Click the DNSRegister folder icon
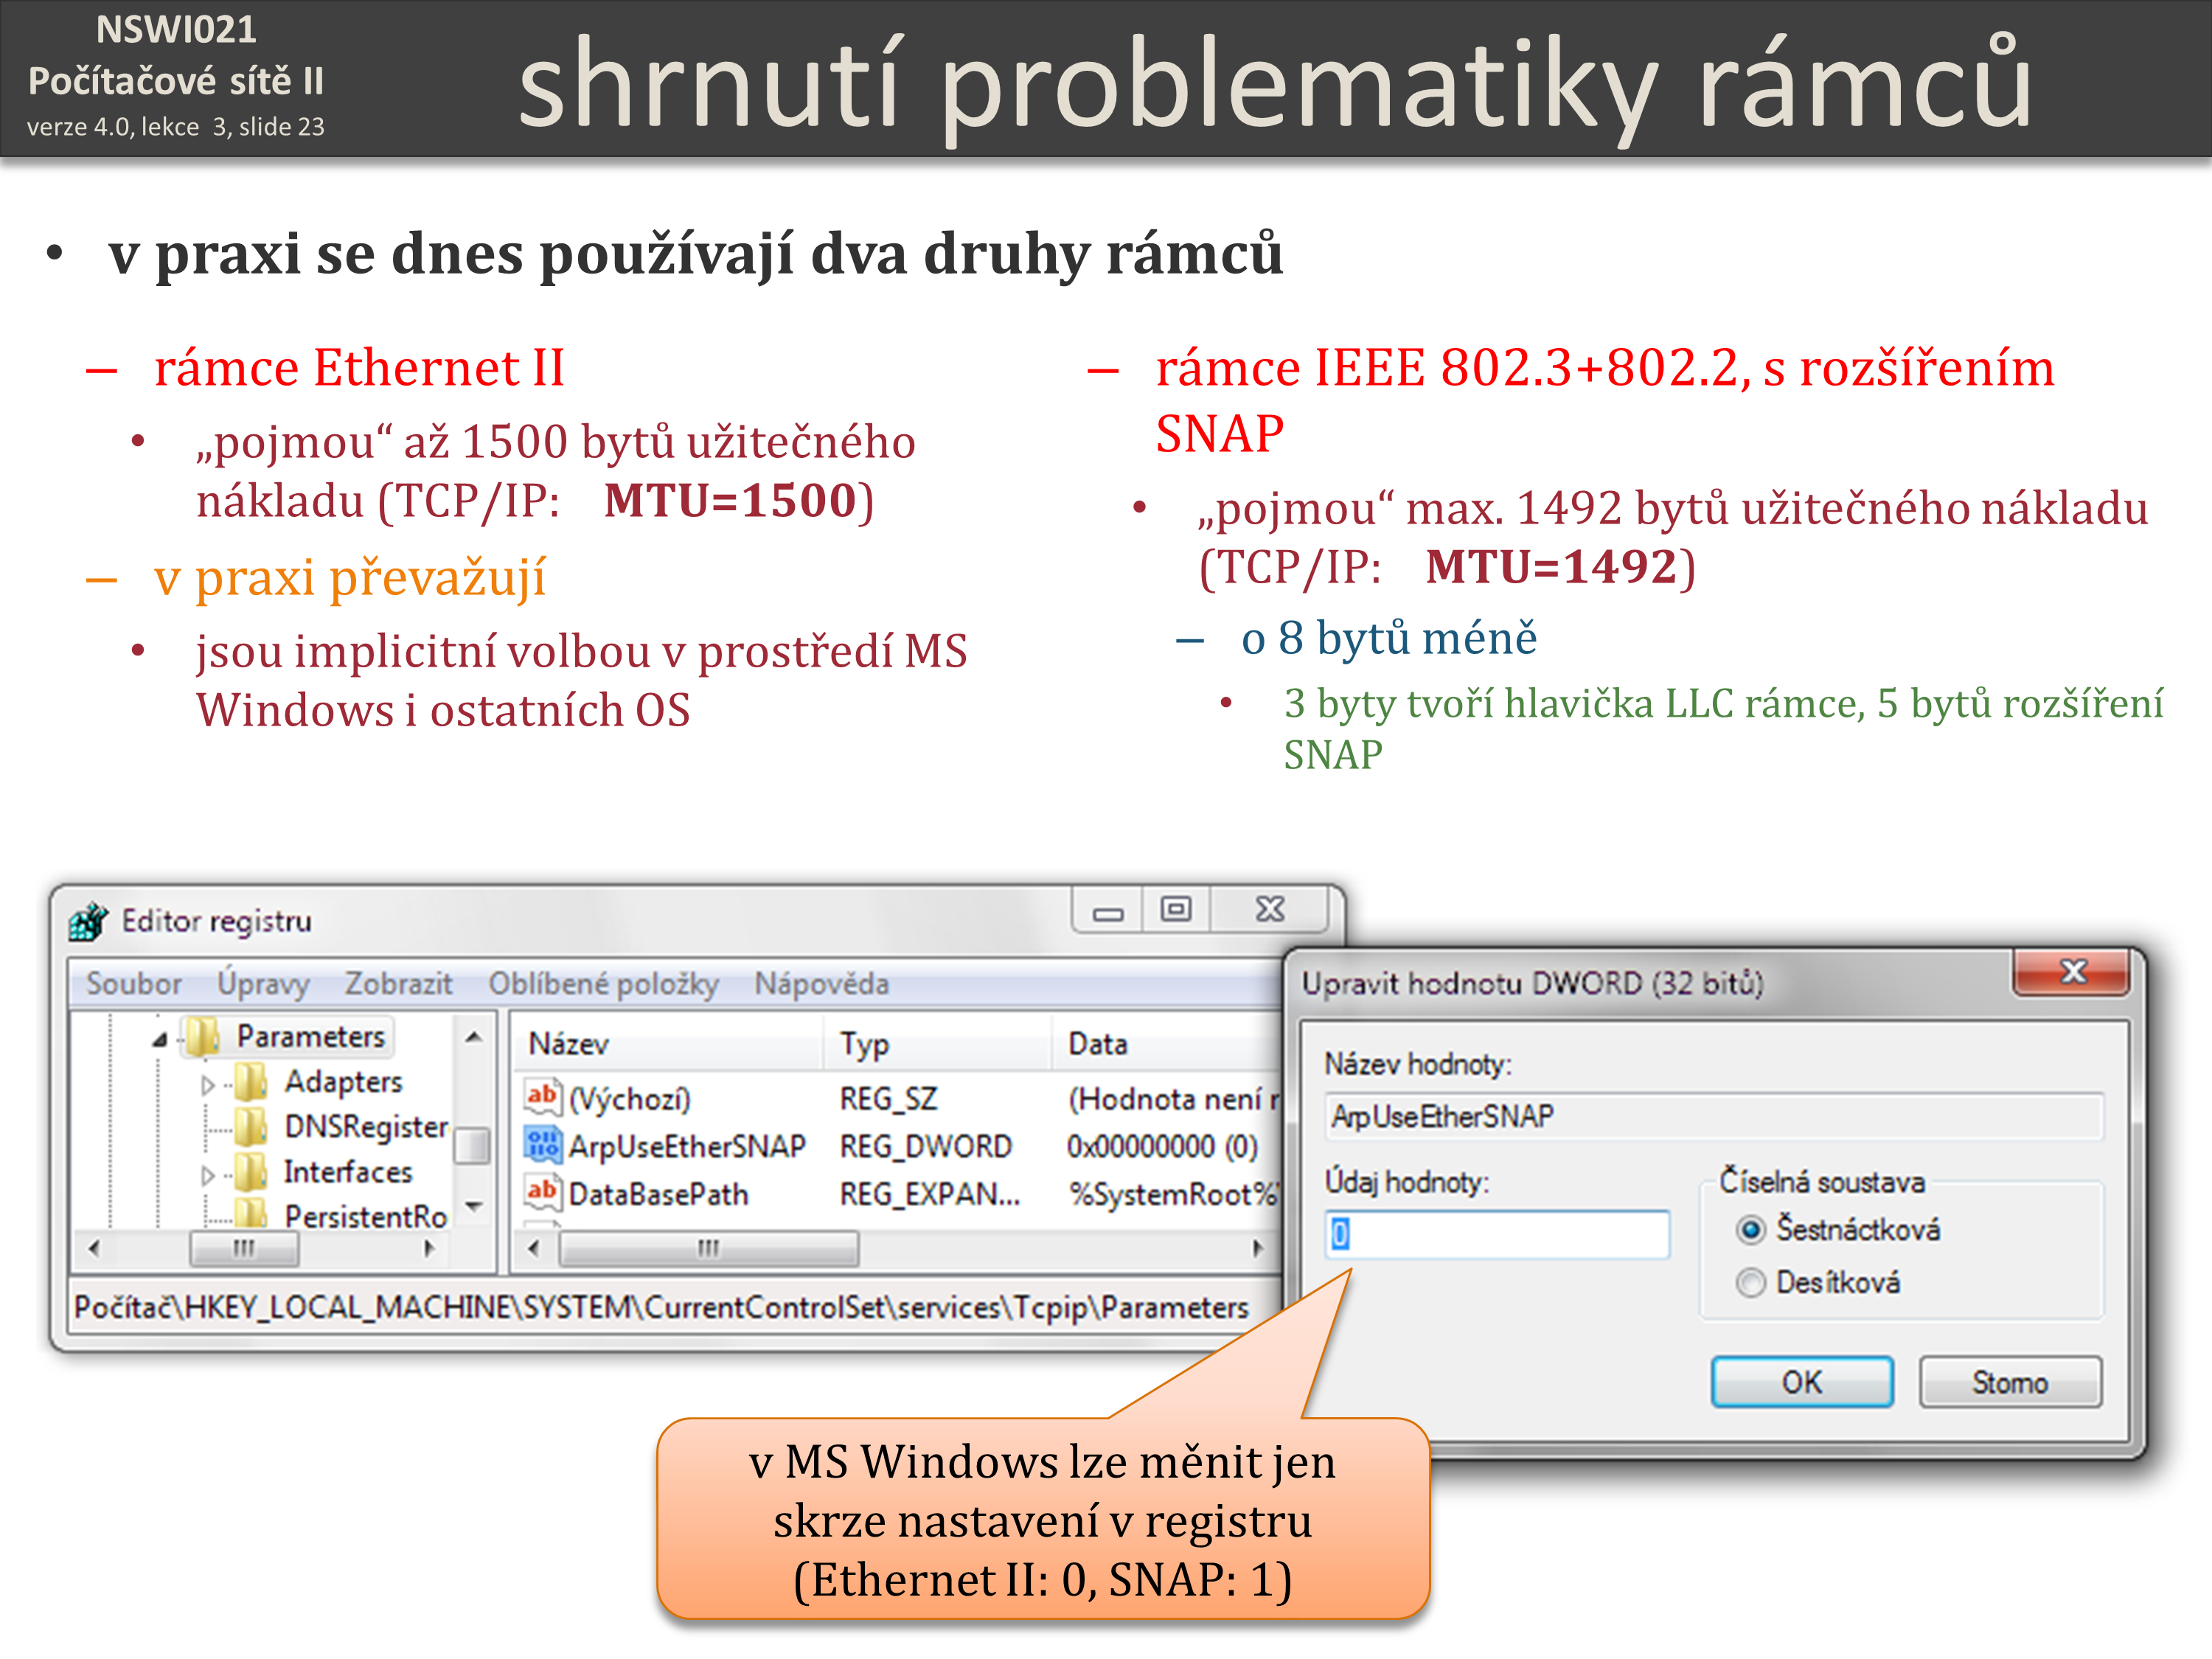 click(x=250, y=1127)
